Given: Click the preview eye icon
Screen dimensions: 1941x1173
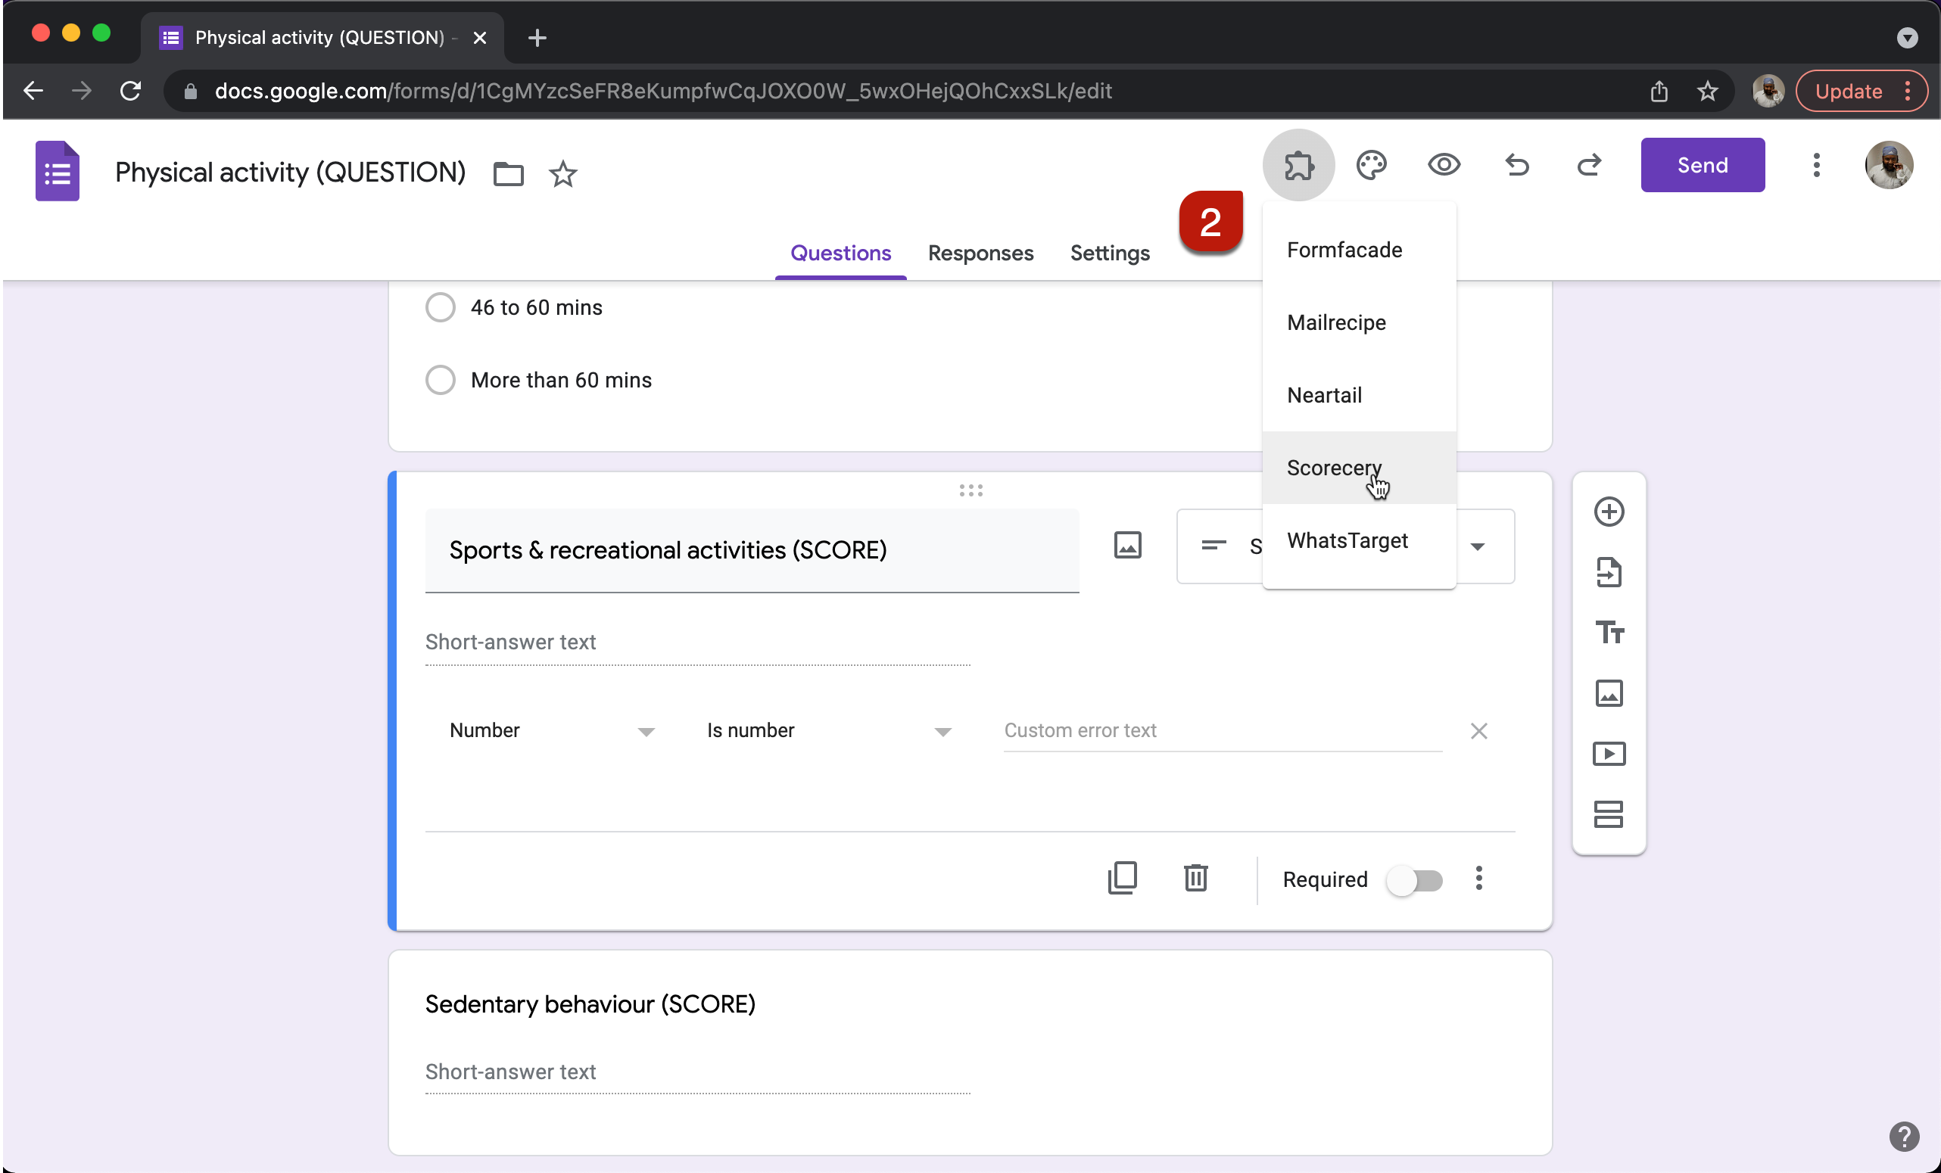Looking at the screenshot, I should (x=1443, y=165).
